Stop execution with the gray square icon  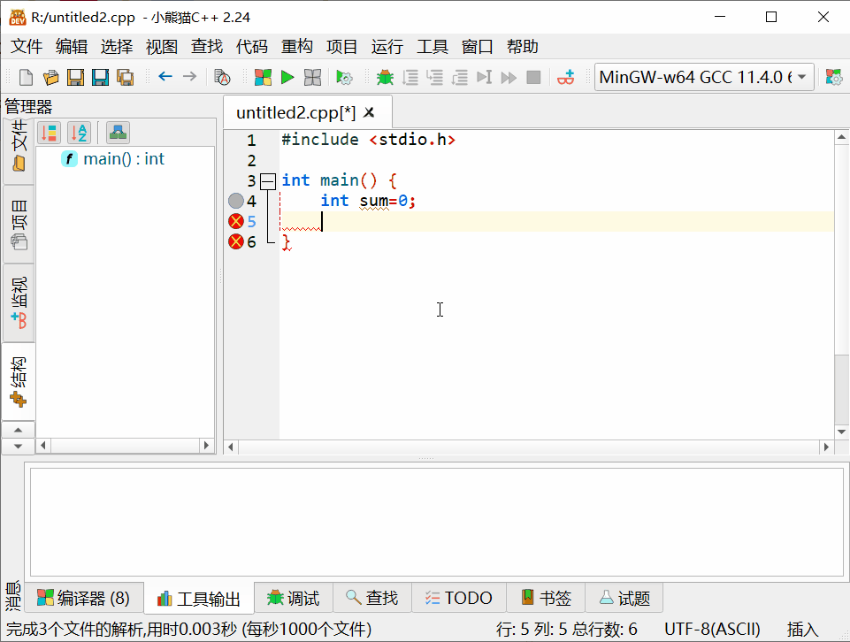533,78
